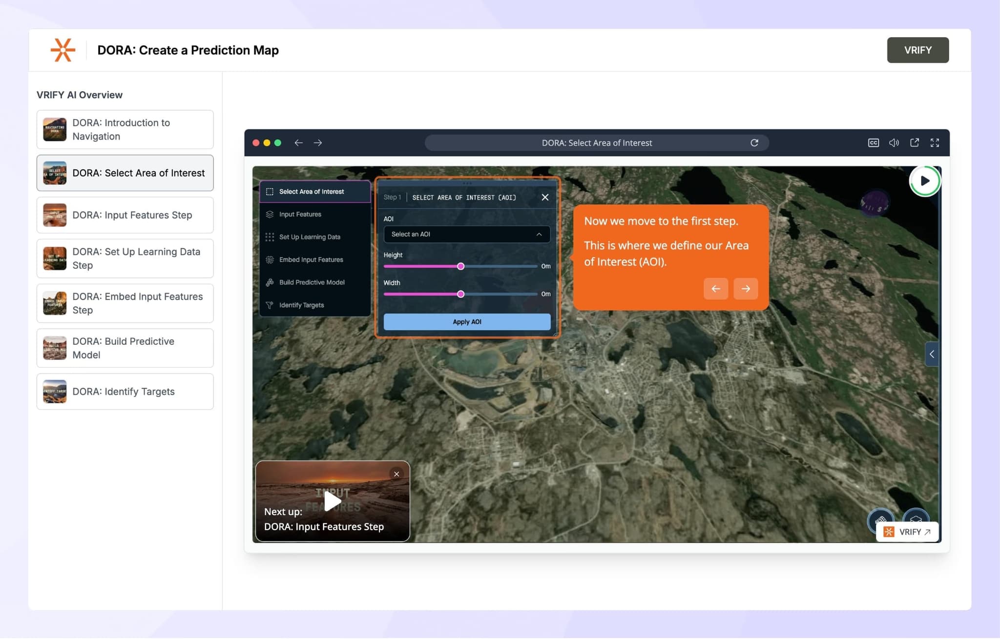This screenshot has height=639, width=1000.
Task: Collapse the right side panel with the chevron
Action: click(x=932, y=354)
